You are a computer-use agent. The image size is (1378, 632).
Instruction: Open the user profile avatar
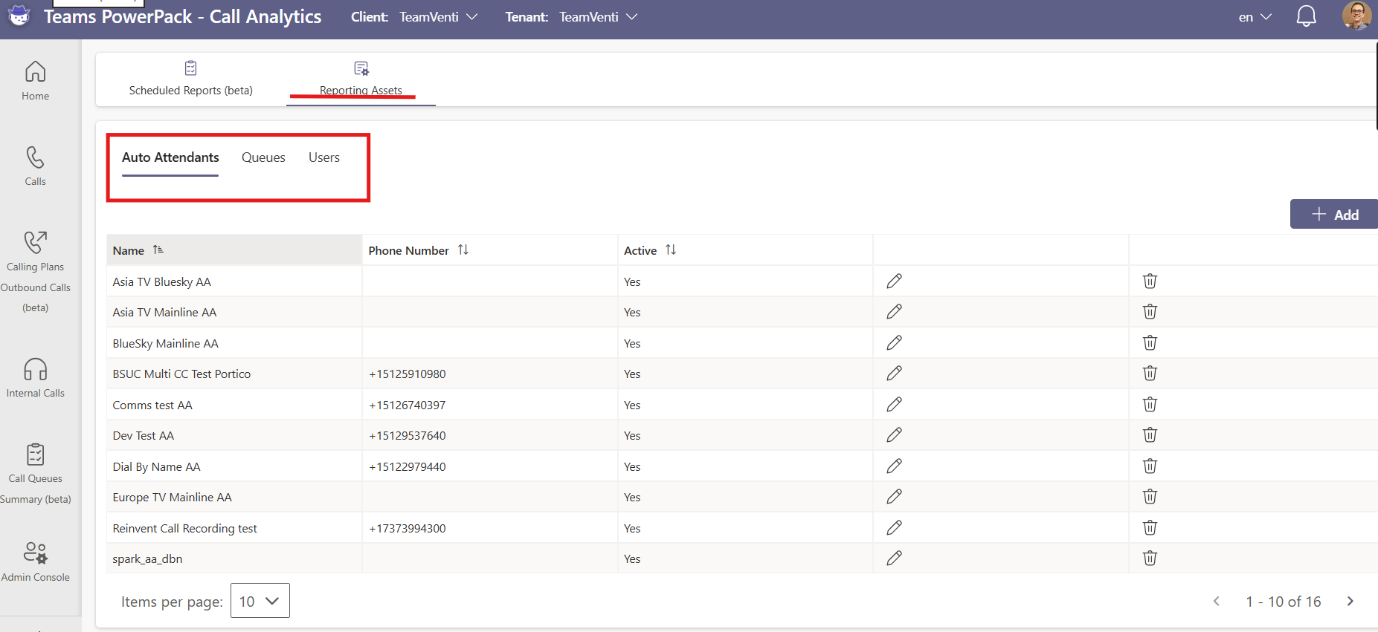click(x=1356, y=16)
